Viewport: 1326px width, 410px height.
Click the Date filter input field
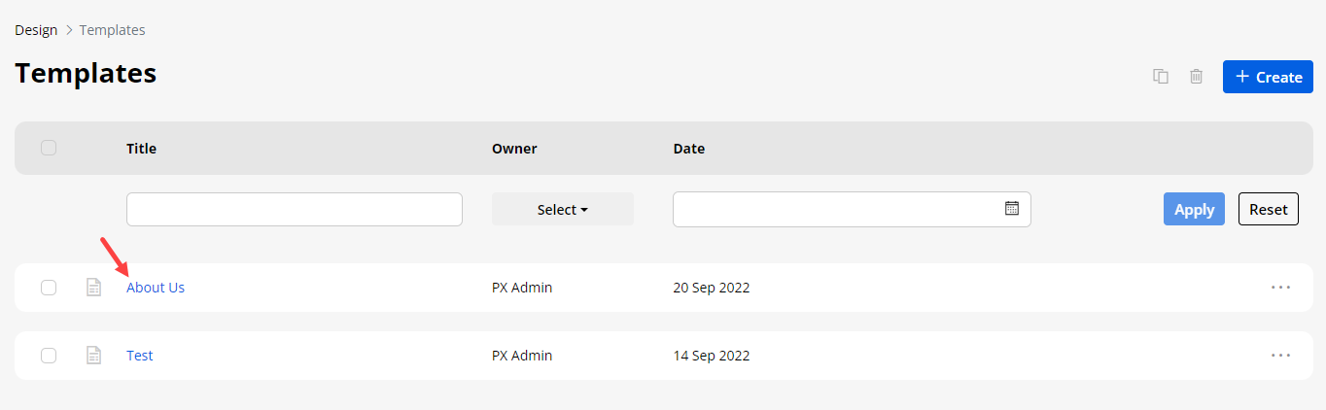click(x=836, y=209)
